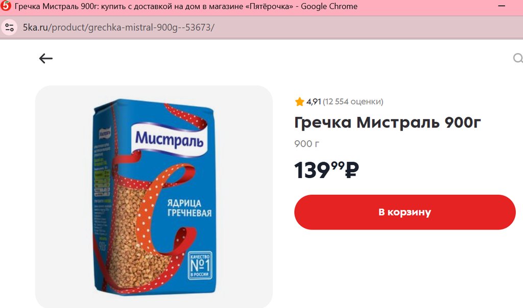This screenshot has height=308, width=523.
Task: Add product with В корзину button
Action: [405, 212]
